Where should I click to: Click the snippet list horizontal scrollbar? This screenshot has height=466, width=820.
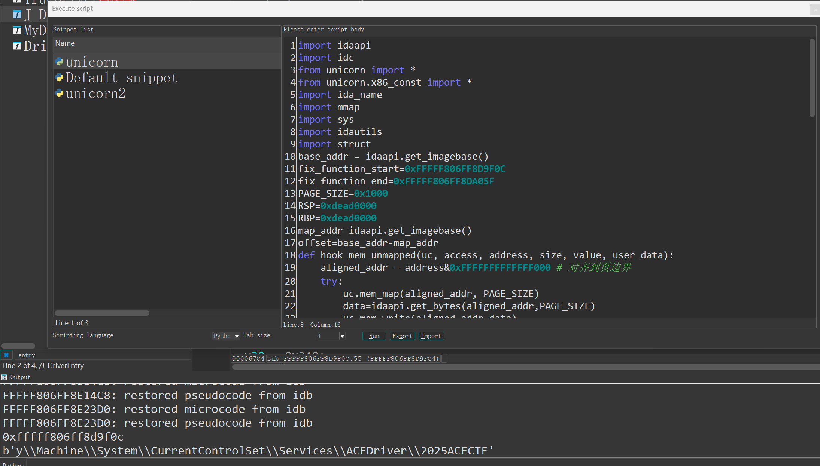(102, 313)
